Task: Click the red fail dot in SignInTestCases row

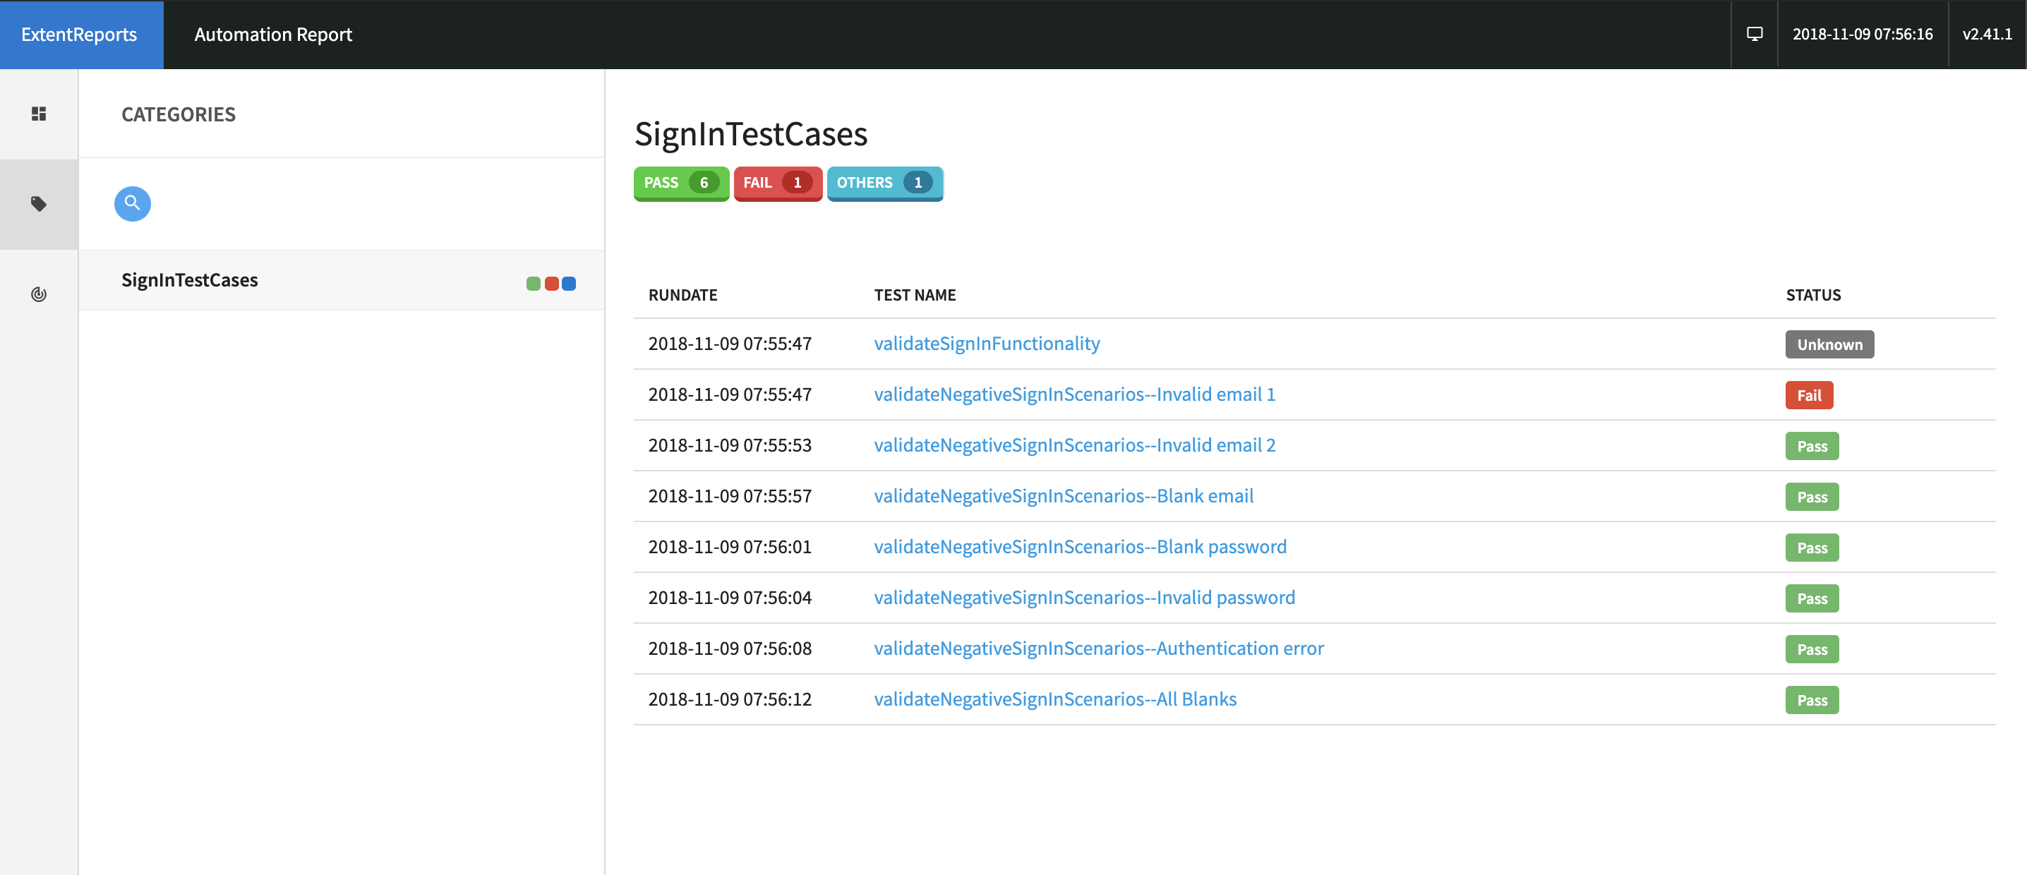Action: pos(552,283)
